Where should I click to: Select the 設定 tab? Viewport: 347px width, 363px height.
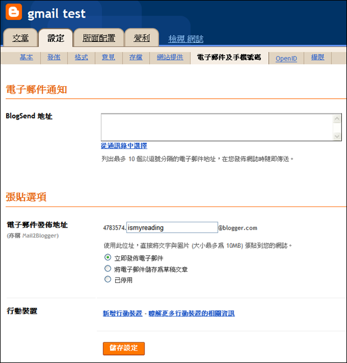point(56,38)
